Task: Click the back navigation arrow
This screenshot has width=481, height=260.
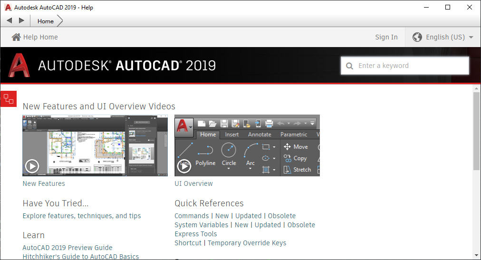Action: point(10,20)
